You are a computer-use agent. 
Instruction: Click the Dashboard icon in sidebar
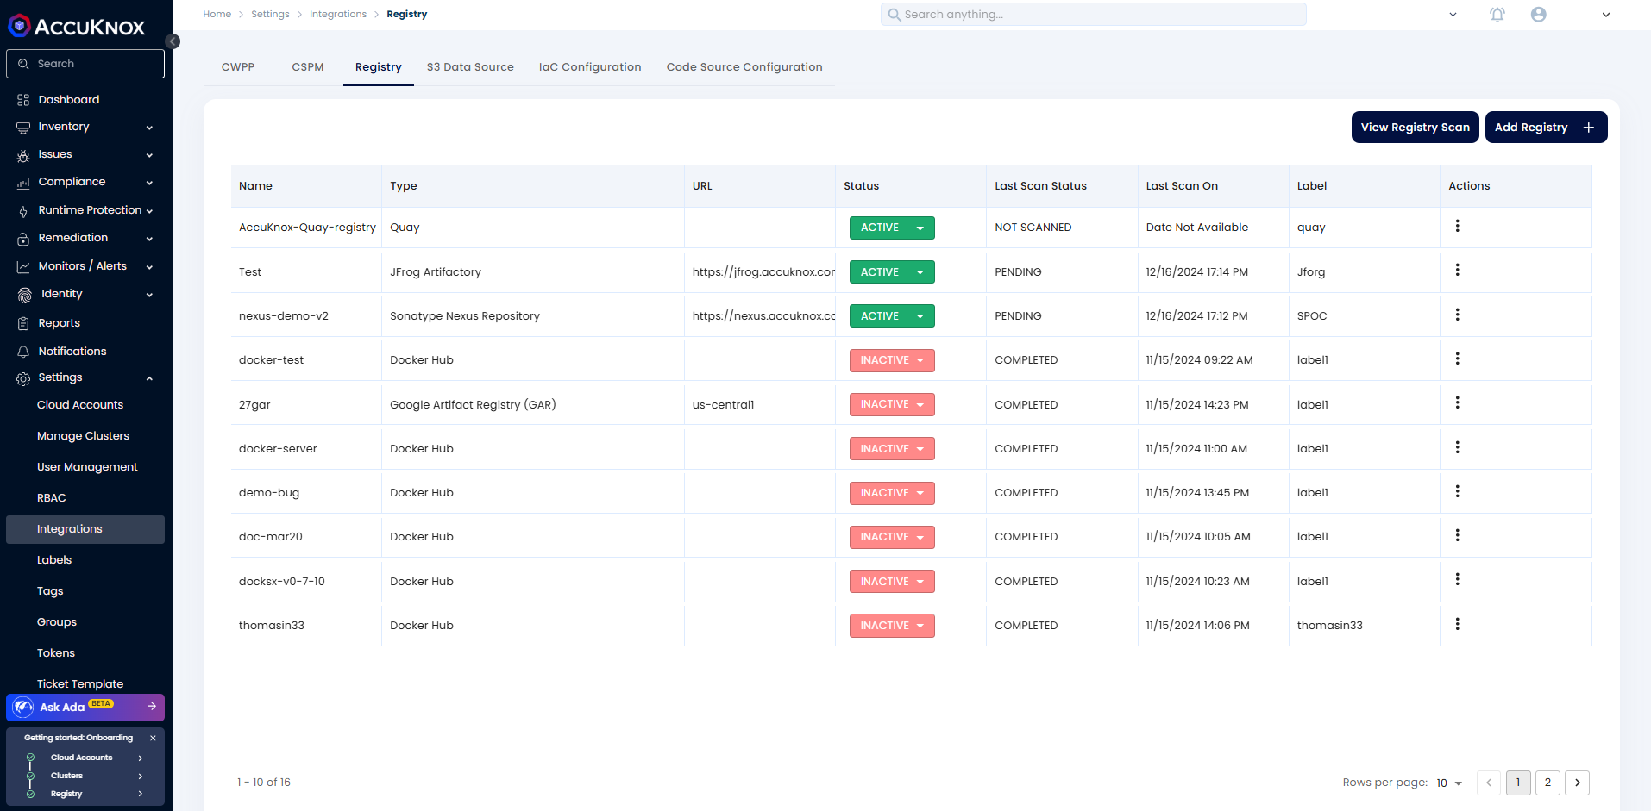[x=23, y=100]
